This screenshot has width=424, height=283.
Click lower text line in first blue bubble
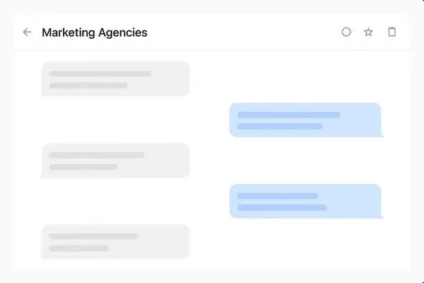pyautogui.click(x=280, y=126)
